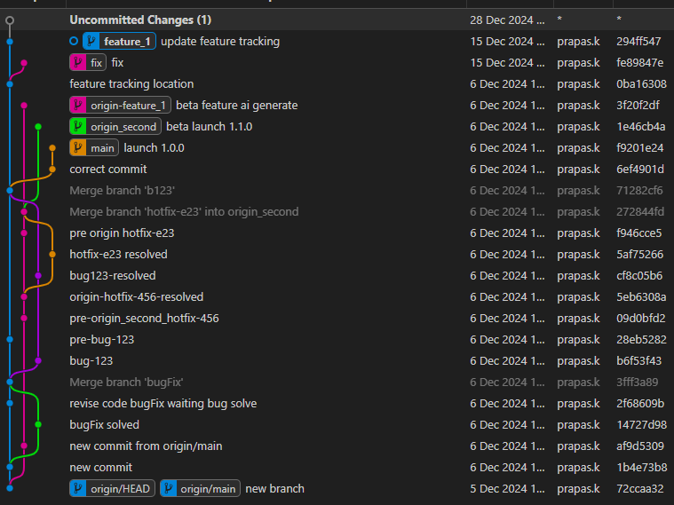This screenshot has height=505, width=674.
Task: Click the commit hash f9201e24
Action: [639, 148]
